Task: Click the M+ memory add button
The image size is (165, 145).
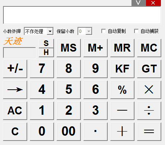Action: point(95,48)
